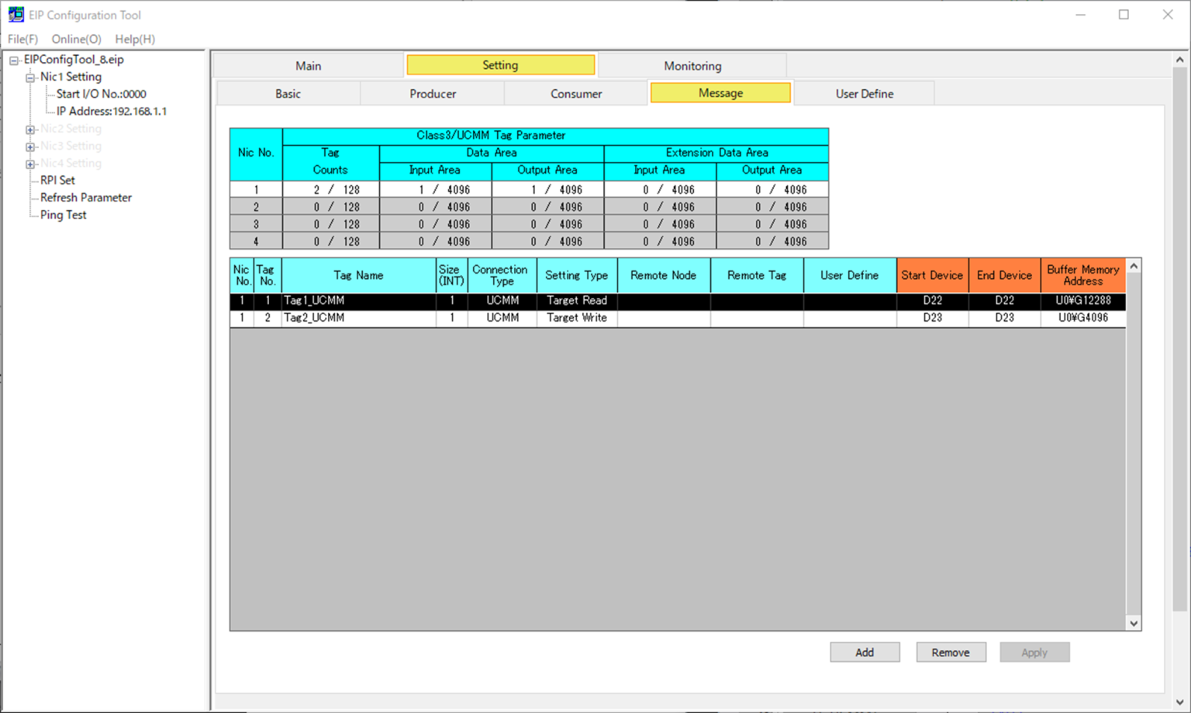The image size is (1191, 713).
Task: Expand the Nic2 Setting tree node
Action: pyautogui.click(x=30, y=128)
